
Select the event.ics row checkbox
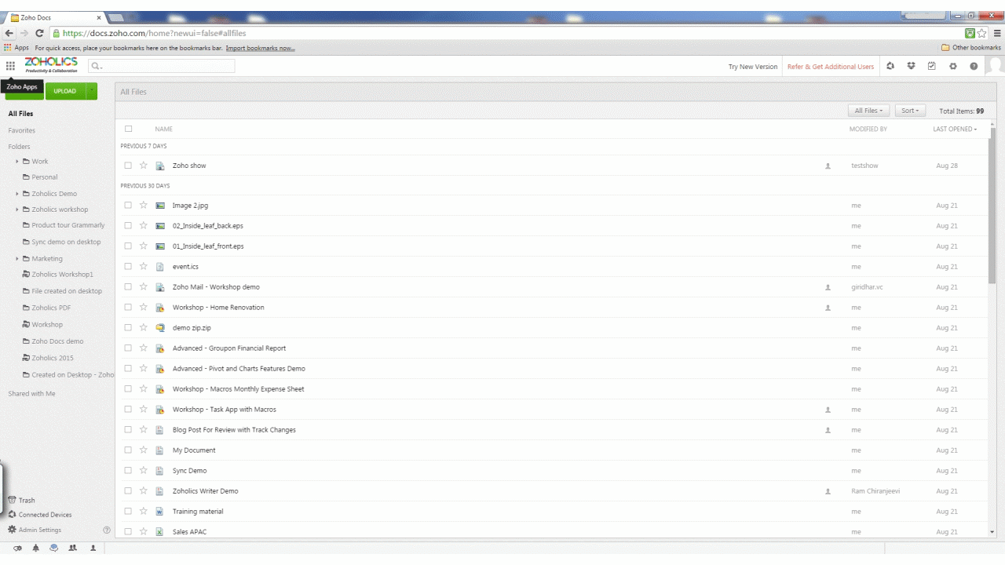click(128, 266)
